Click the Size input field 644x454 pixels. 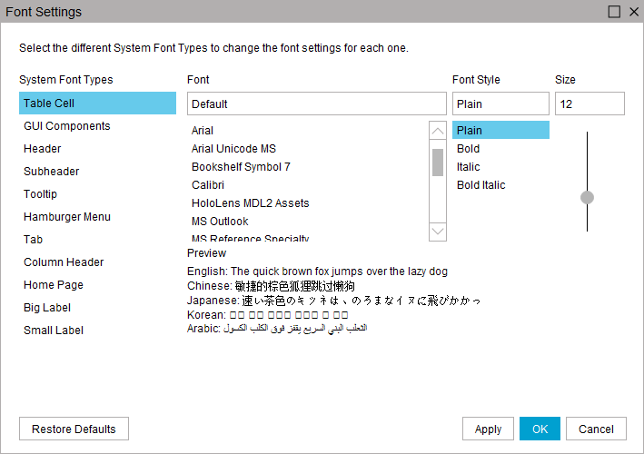[x=590, y=104]
